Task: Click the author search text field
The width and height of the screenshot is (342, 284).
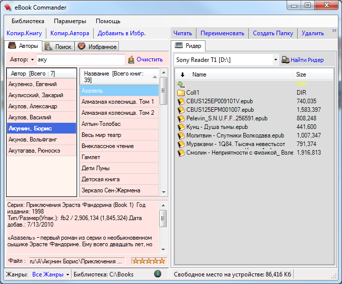Action: (80, 59)
